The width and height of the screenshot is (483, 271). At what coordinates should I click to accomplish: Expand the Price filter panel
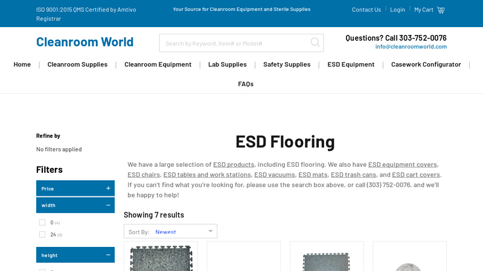click(x=75, y=188)
